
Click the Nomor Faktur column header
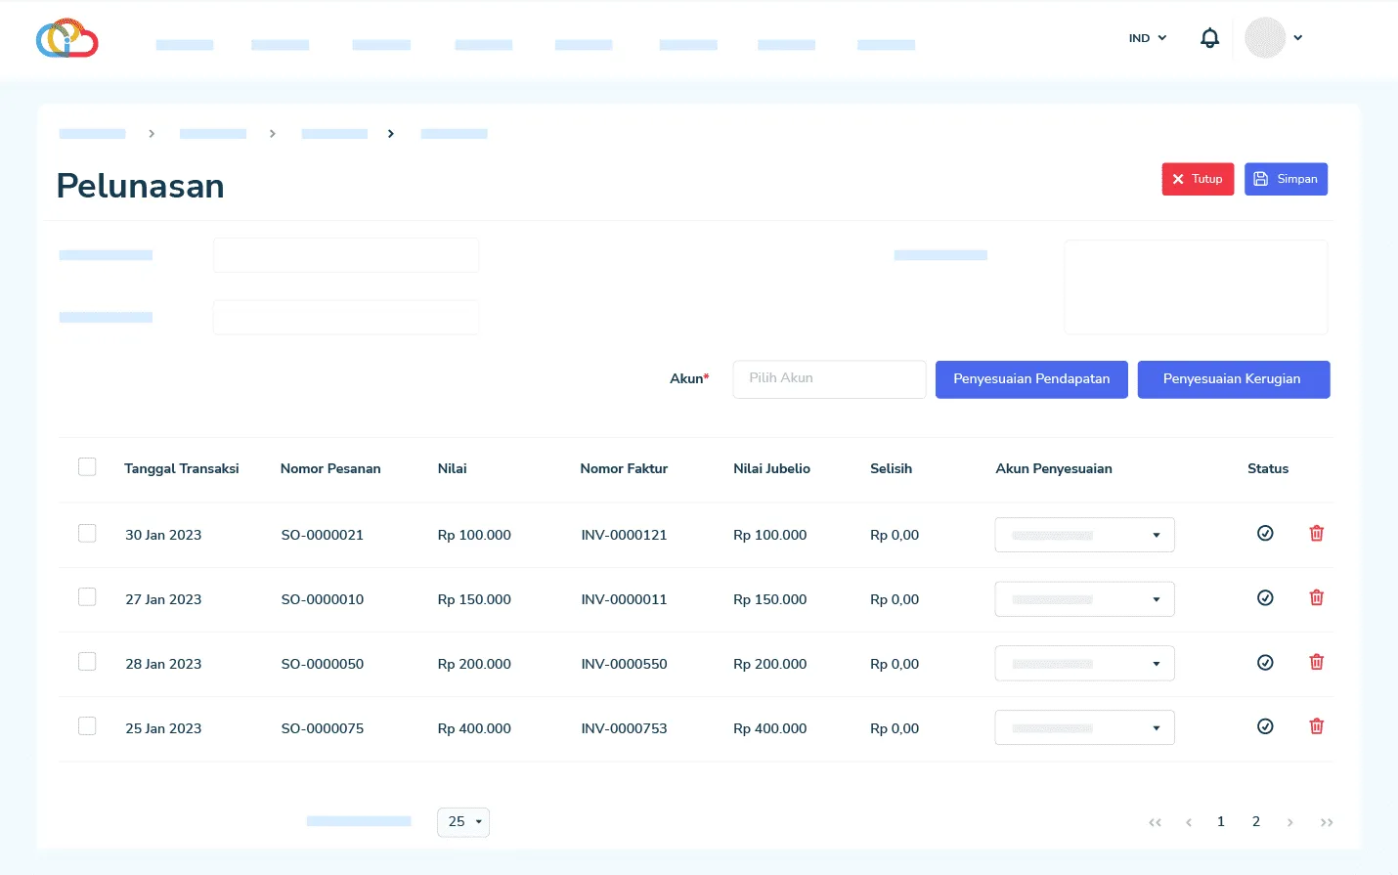click(624, 468)
